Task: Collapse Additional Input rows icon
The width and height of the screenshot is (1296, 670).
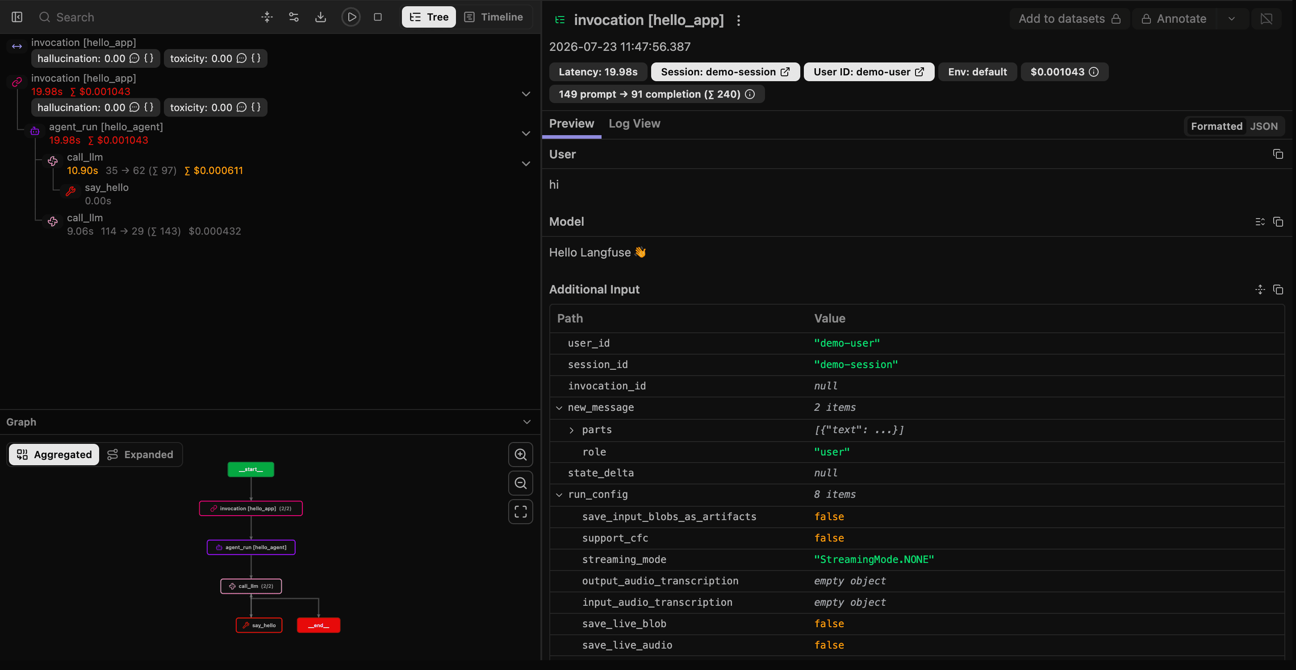Action: [x=1260, y=290]
